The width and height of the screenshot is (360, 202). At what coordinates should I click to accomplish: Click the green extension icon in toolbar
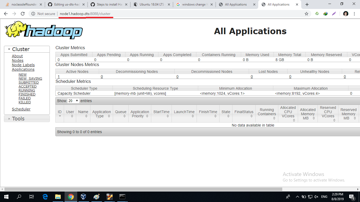(x=317, y=14)
